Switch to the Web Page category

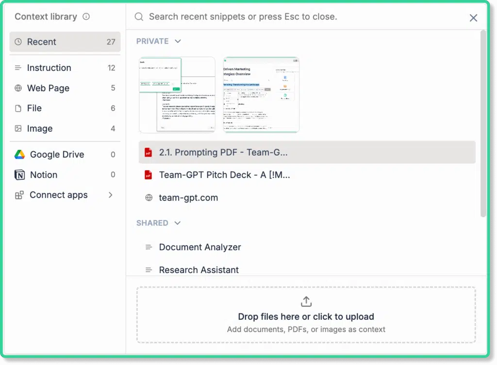pyautogui.click(x=65, y=88)
